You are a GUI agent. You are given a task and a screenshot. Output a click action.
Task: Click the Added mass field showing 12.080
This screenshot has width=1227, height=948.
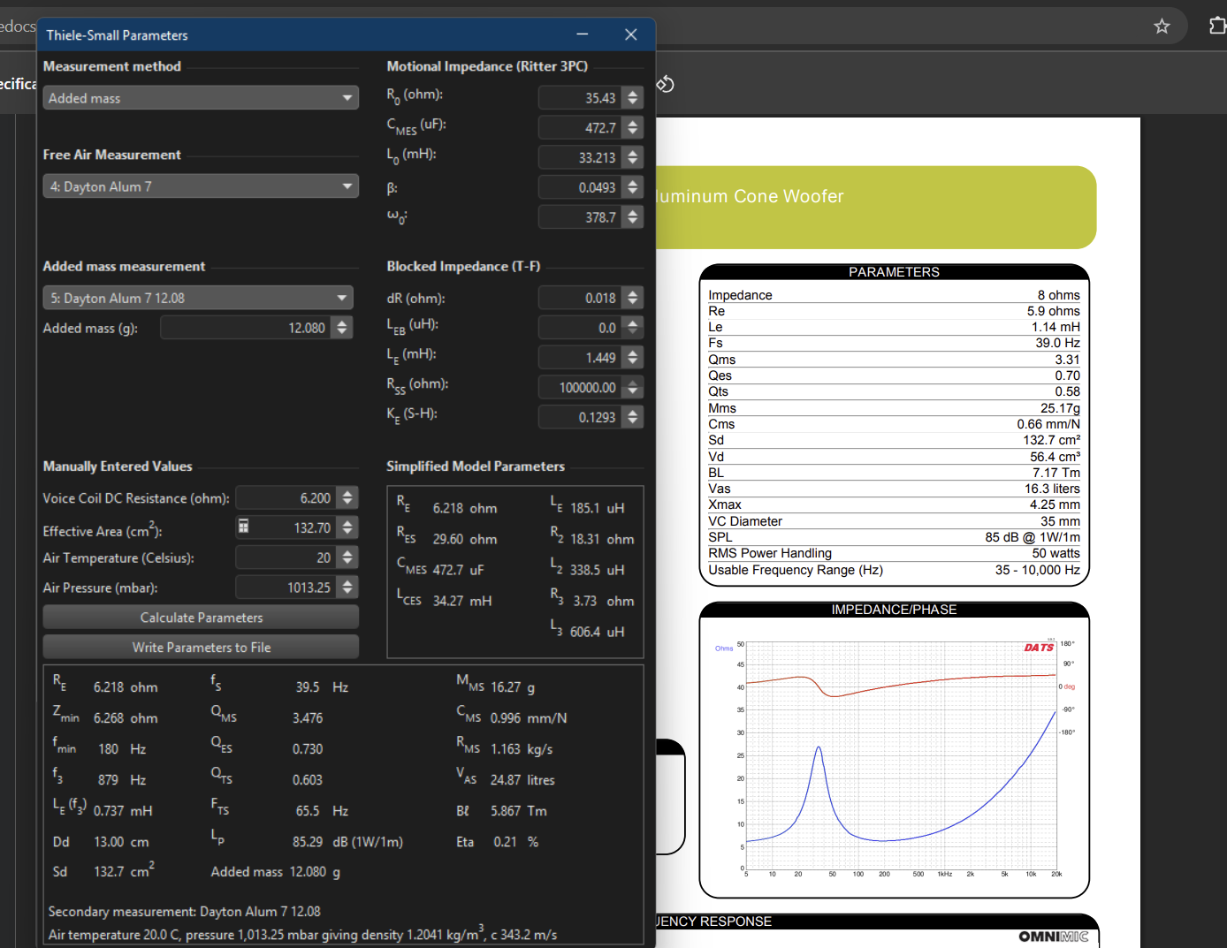[247, 328]
